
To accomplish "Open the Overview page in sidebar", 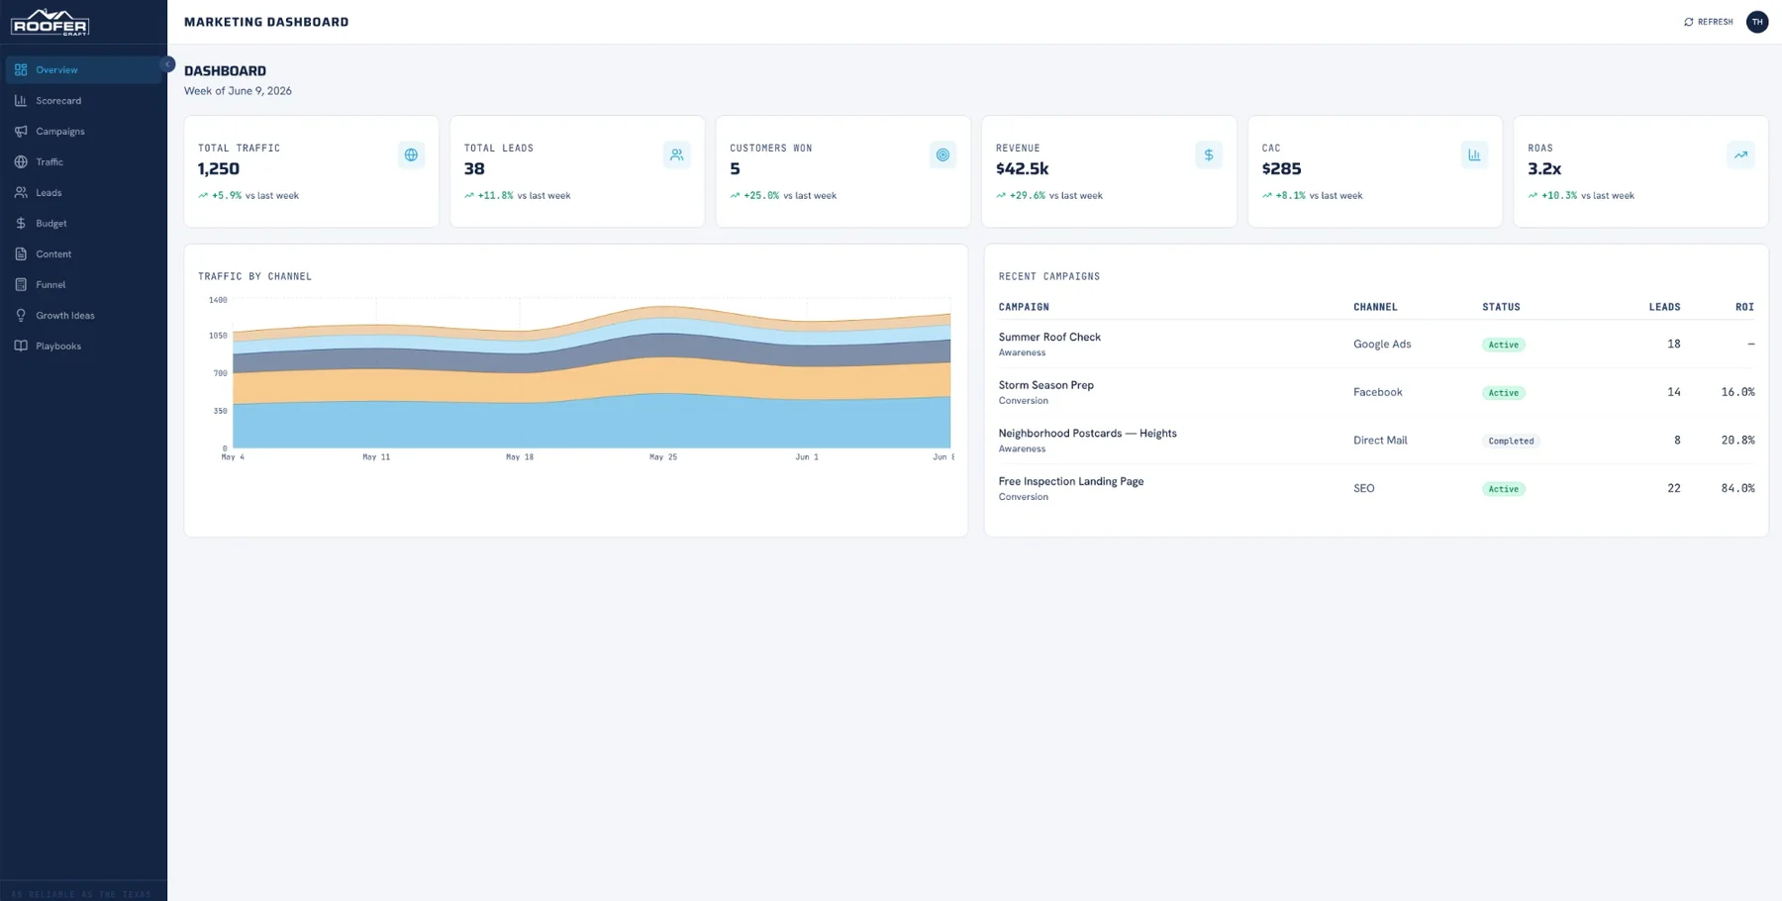I will (x=83, y=70).
